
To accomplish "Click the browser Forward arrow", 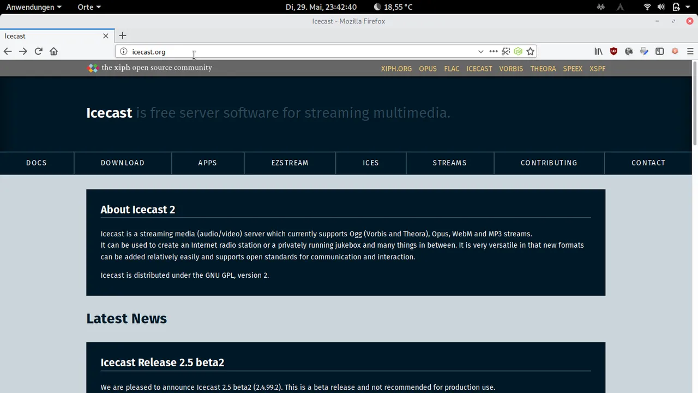I will coord(23,51).
